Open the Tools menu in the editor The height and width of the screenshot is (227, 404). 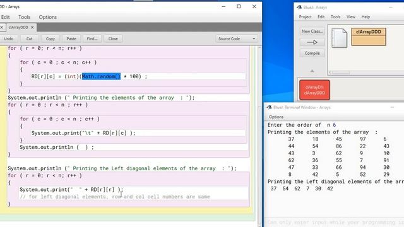pyautogui.click(x=24, y=17)
